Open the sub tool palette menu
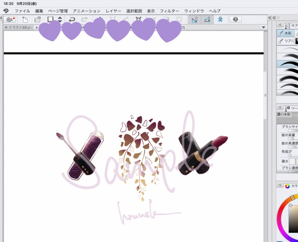The height and width of the screenshot is (242, 298). point(280,25)
